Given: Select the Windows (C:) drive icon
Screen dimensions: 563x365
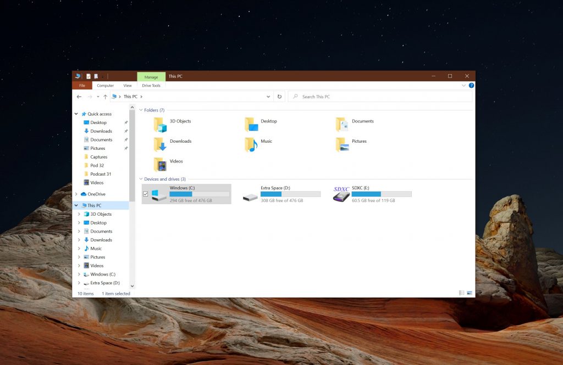Looking at the screenshot, I should 159,195.
